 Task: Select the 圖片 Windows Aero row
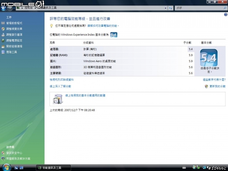point(122,61)
